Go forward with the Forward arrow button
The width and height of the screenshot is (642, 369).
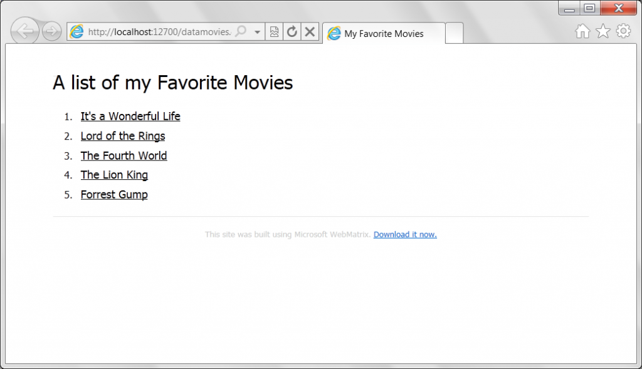(51, 31)
